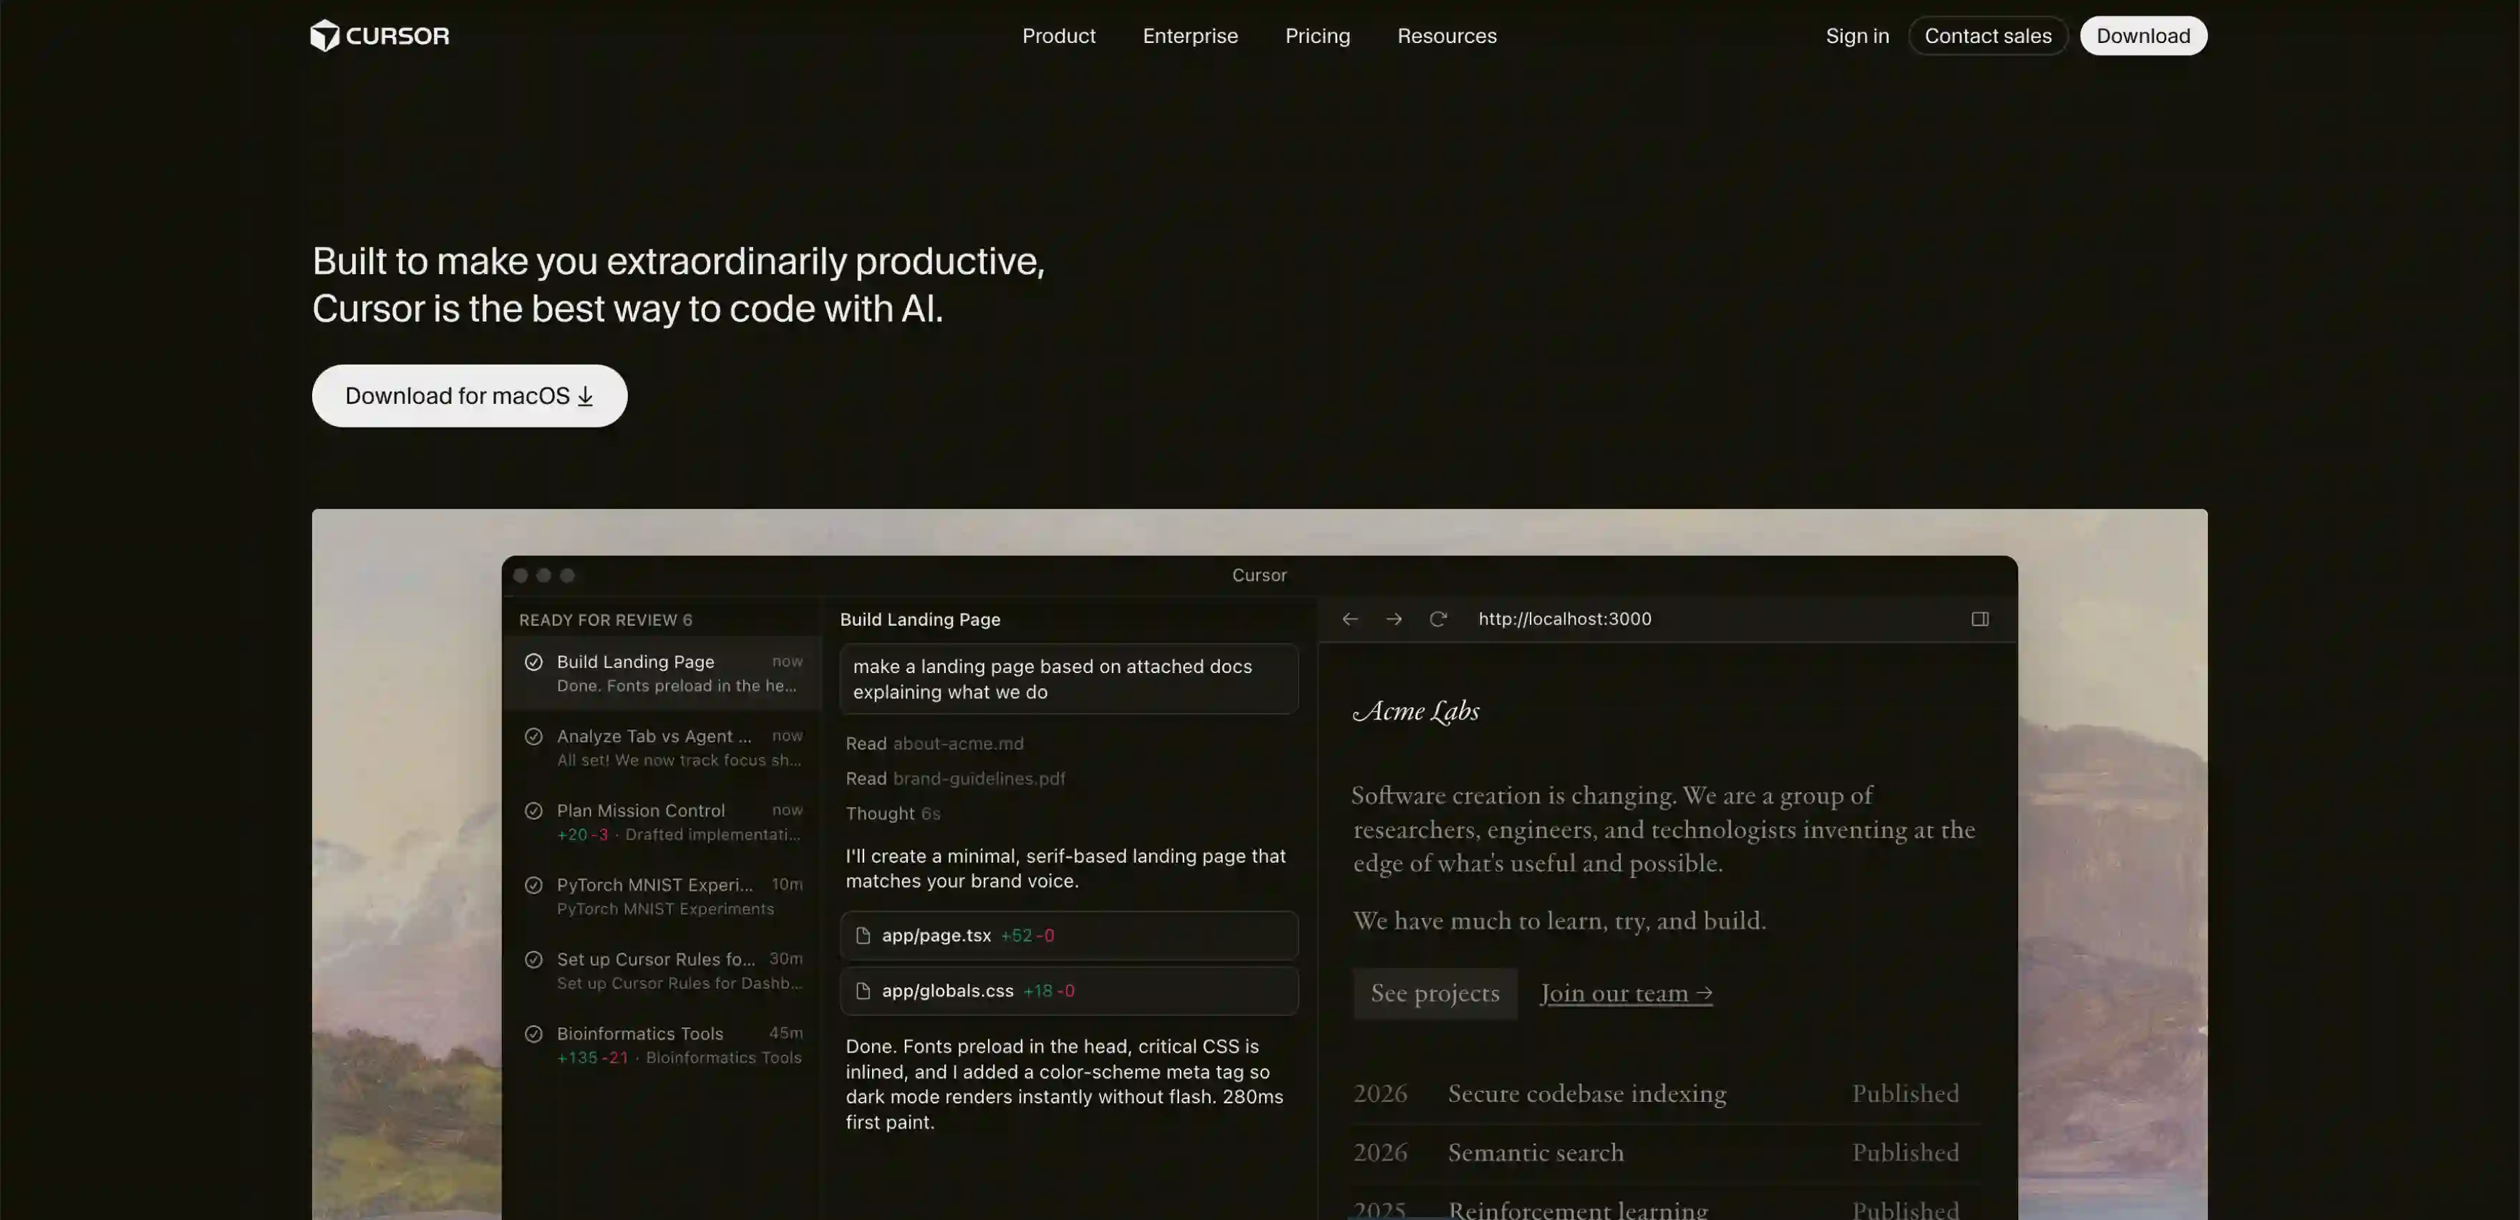Click the browser back arrow

[x=1349, y=619]
